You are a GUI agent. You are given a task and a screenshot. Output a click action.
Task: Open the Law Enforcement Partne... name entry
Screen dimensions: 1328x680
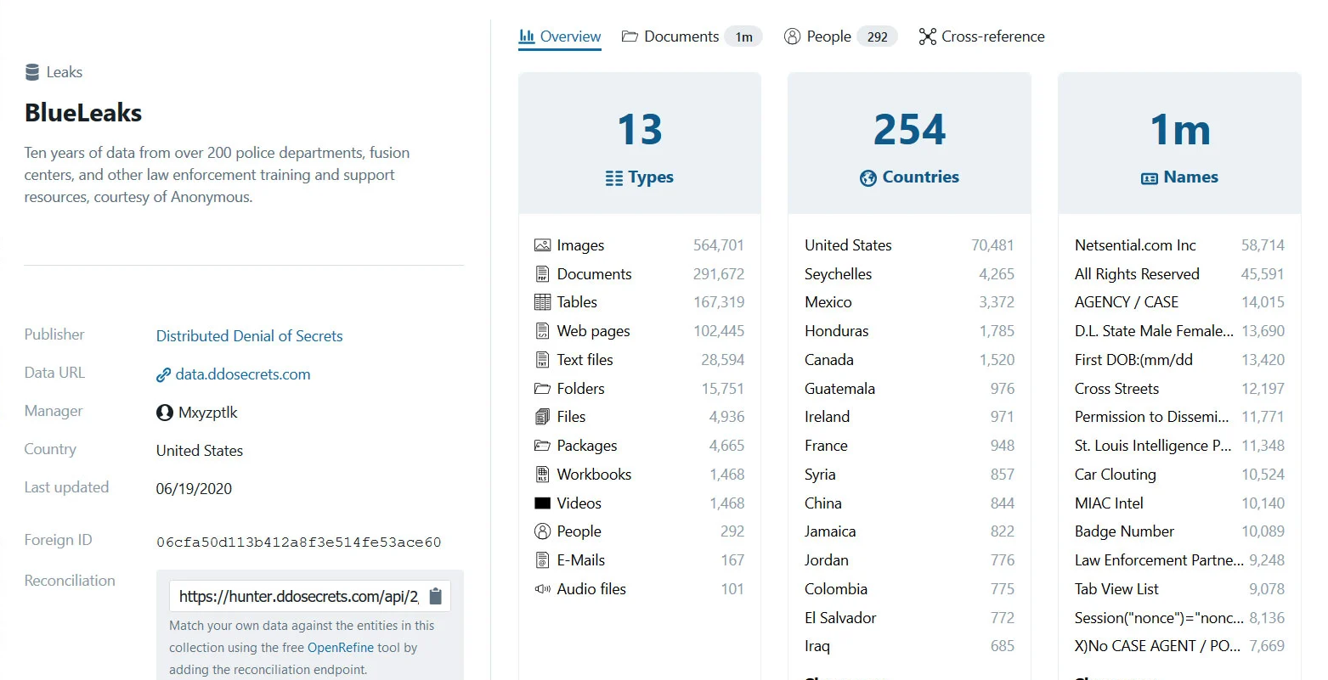[1179, 560]
